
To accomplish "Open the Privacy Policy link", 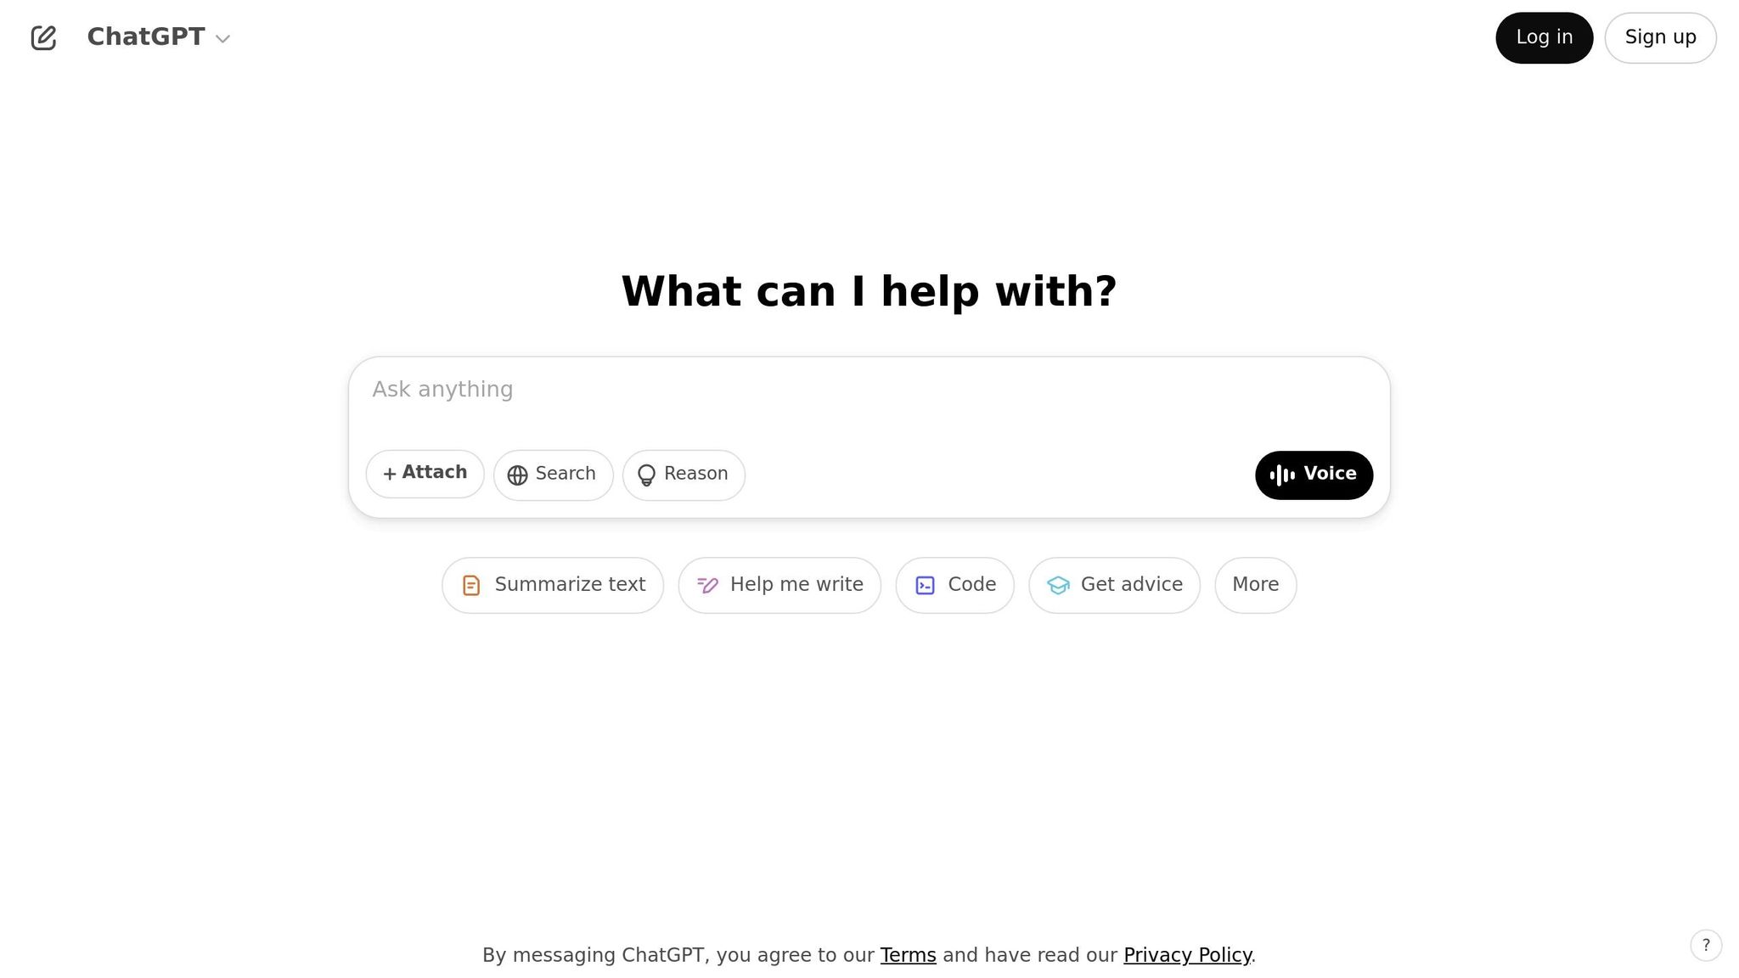I will (1187, 955).
